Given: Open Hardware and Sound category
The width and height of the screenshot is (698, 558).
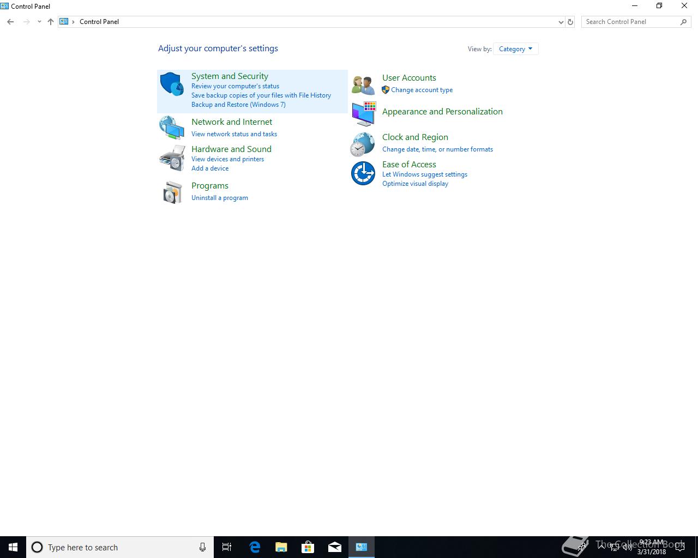Looking at the screenshot, I should (x=231, y=149).
